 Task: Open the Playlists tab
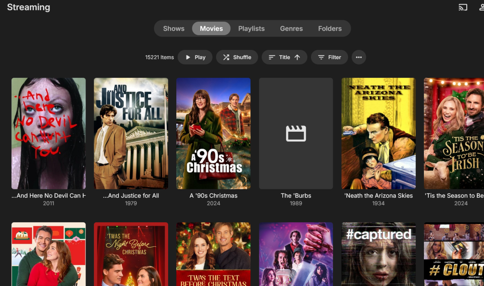coord(251,29)
